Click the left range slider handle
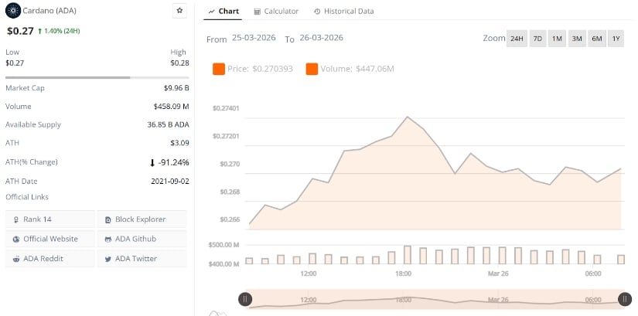The width and height of the screenshot is (638, 316). (245, 299)
